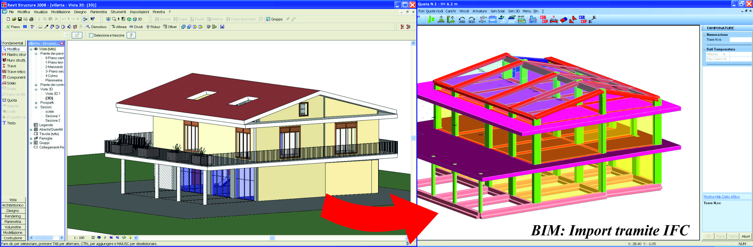Switch to the Architettonico design bar tab
The height and width of the screenshot is (247, 753).
pyautogui.click(x=13, y=205)
